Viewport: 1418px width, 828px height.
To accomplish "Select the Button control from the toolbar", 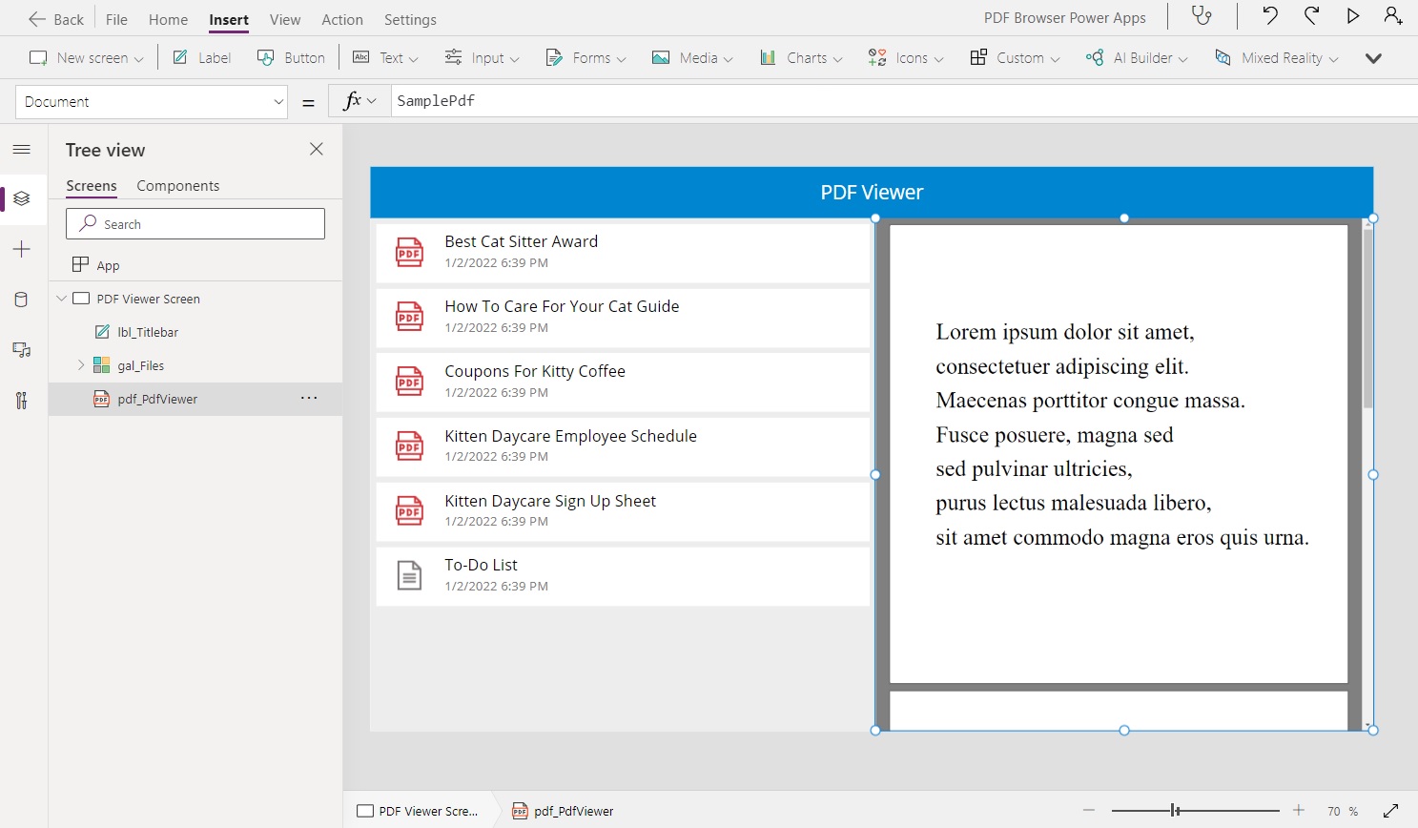I will pyautogui.click(x=291, y=57).
